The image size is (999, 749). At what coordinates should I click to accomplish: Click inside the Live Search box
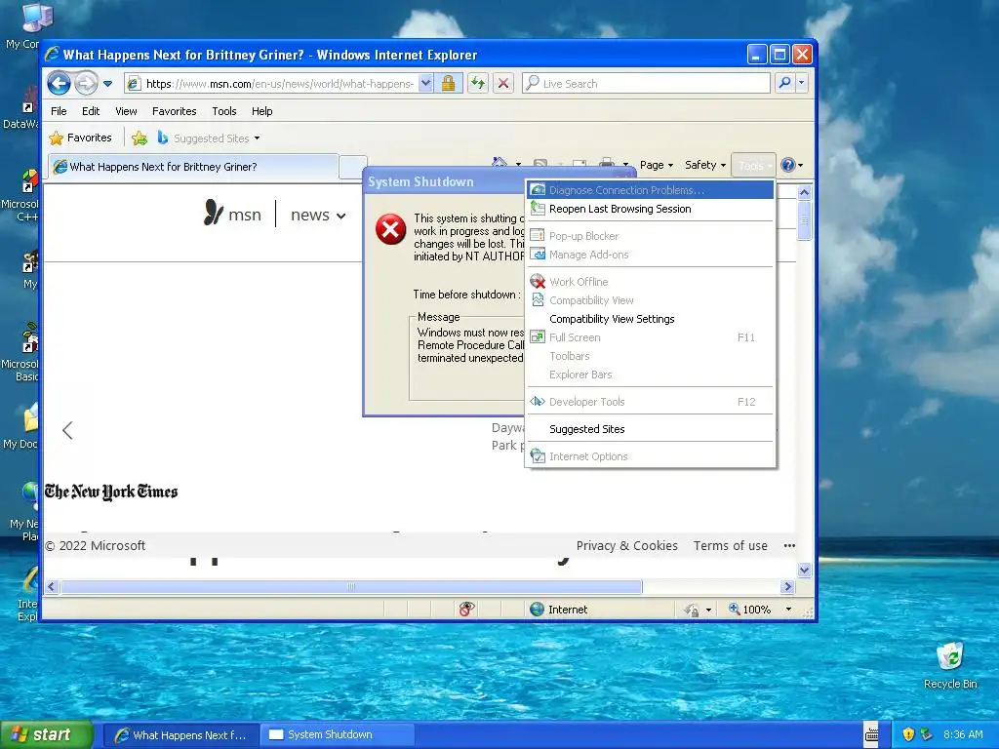pyautogui.click(x=646, y=84)
